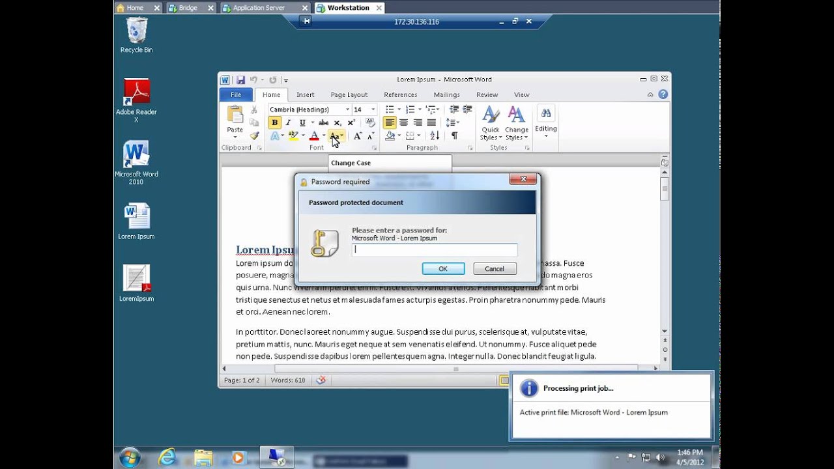Click the Undo icon in Quick Access Toolbar
The width and height of the screenshot is (834, 469).
pyautogui.click(x=253, y=79)
